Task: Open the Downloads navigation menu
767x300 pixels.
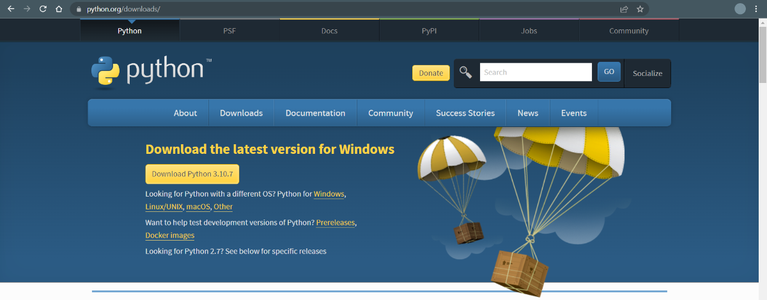Action: (241, 113)
